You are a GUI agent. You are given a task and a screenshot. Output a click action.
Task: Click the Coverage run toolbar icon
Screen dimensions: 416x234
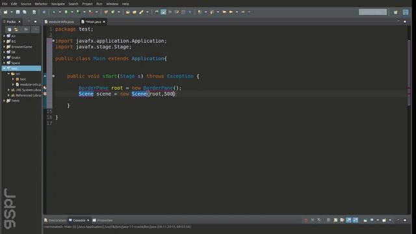[78, 12]
